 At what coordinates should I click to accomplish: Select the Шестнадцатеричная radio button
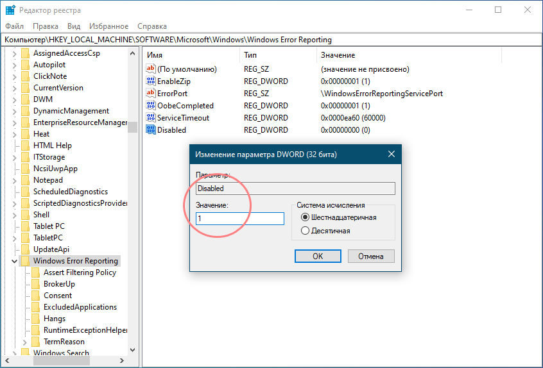pos(305,217)
